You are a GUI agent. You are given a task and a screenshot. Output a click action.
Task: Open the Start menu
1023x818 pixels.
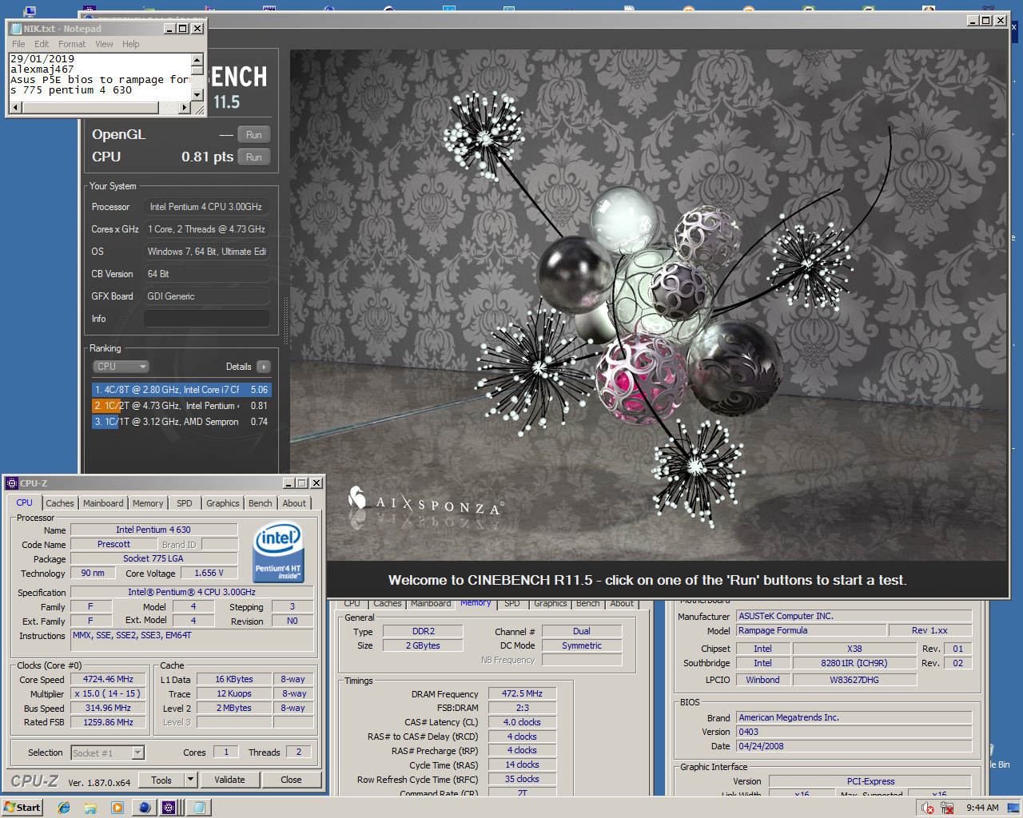tap(22, 808)
